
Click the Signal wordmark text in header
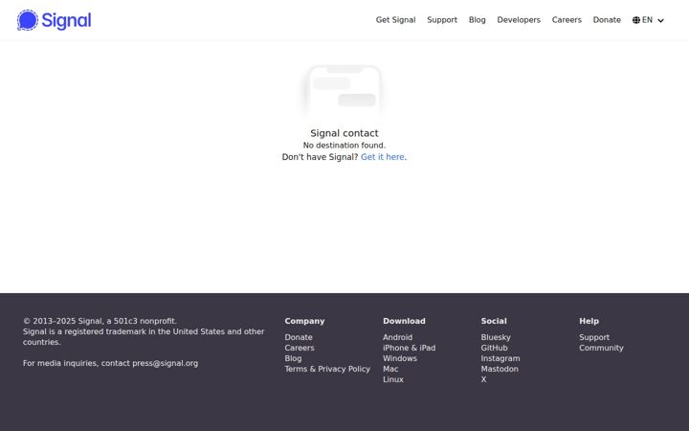[66, 21]
